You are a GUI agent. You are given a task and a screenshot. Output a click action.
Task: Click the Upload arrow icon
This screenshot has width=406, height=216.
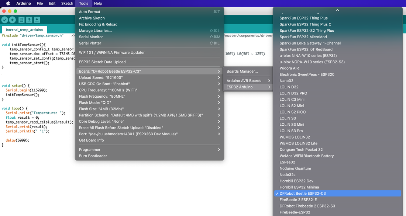pyautogui.click(x=13, y=20)
